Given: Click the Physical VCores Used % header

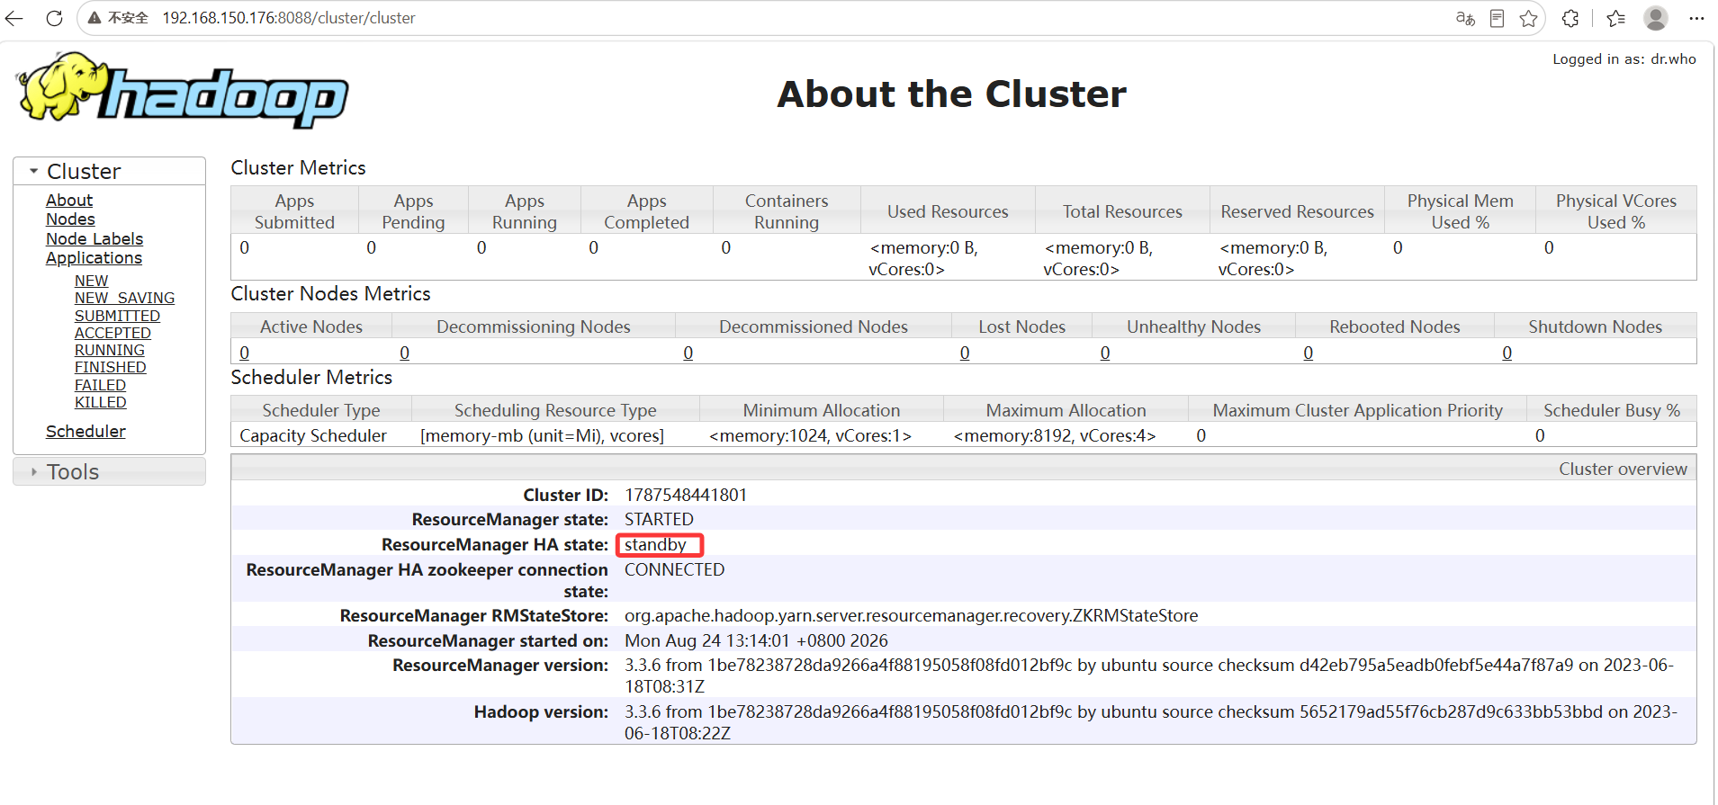Looking at the screenshot, I should (1616, 211).
